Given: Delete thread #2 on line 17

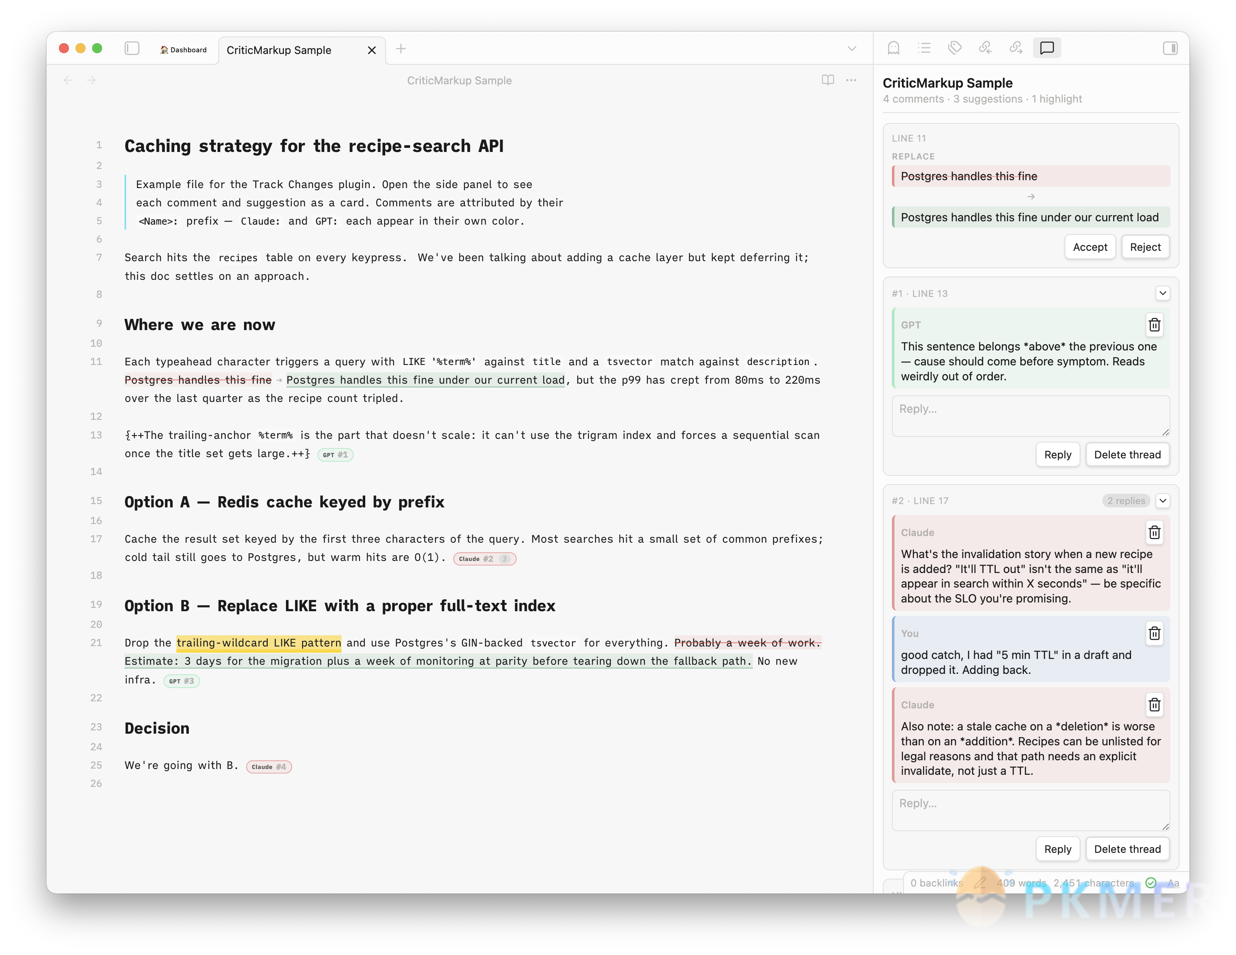Looking at the screenshot, I should click(x=1127, y=849).
